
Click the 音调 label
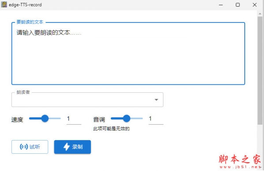point(99,120)
